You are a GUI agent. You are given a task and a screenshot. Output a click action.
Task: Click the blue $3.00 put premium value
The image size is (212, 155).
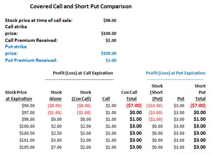pos(111,60)
